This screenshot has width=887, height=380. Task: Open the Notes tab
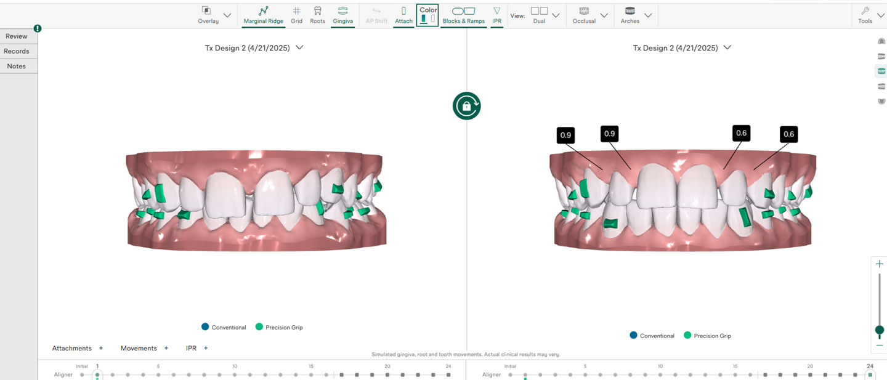[17, 66]
